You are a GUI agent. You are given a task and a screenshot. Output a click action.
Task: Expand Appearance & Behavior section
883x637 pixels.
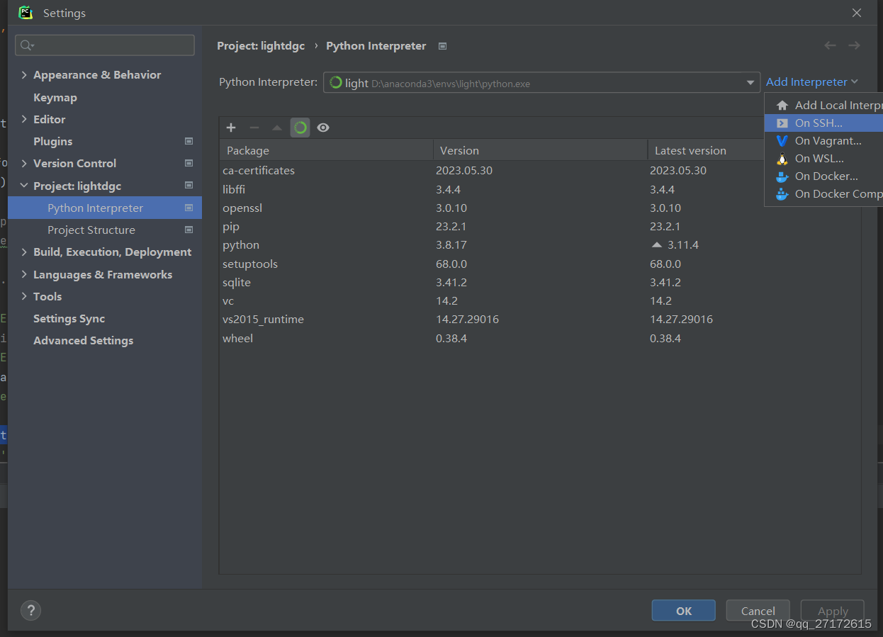[24, 75]
